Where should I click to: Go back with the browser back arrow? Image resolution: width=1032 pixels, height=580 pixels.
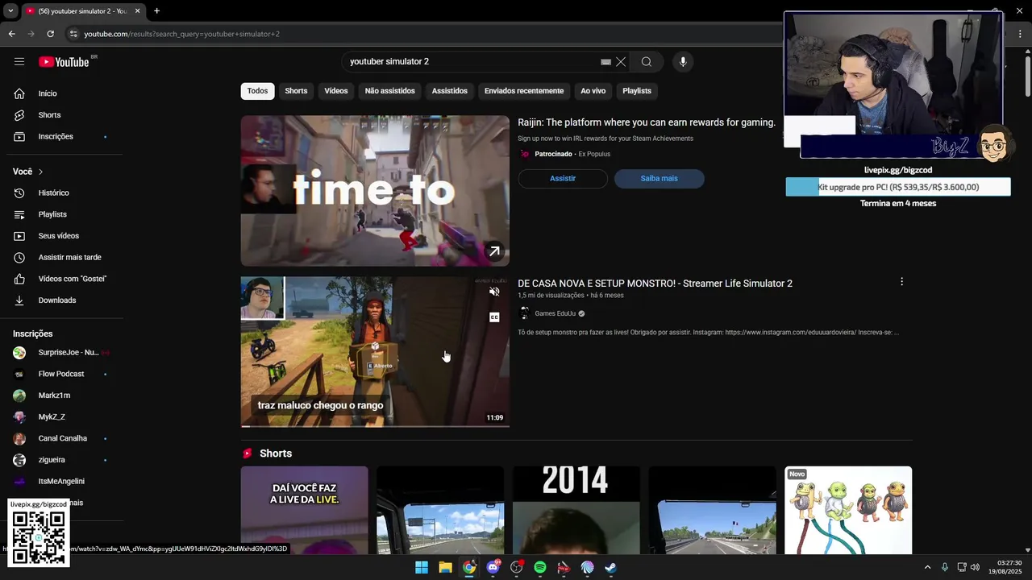pyautogui.click(x=11, y=34)
